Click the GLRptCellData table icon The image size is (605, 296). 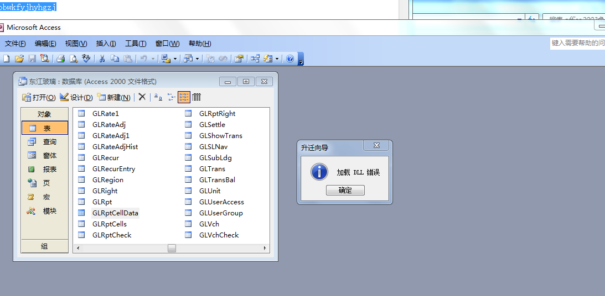tap(81, 213)
